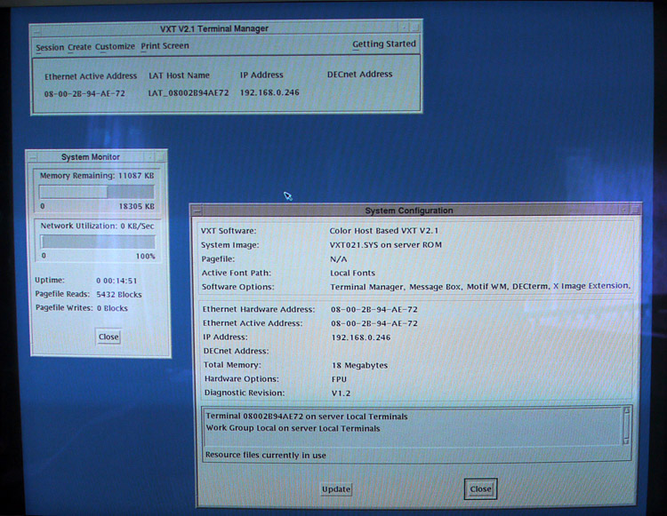Maximize the VXT Terminal Manager window
Image resolution: width=667 pixels, height=516 pixels.
click(415, 28)
